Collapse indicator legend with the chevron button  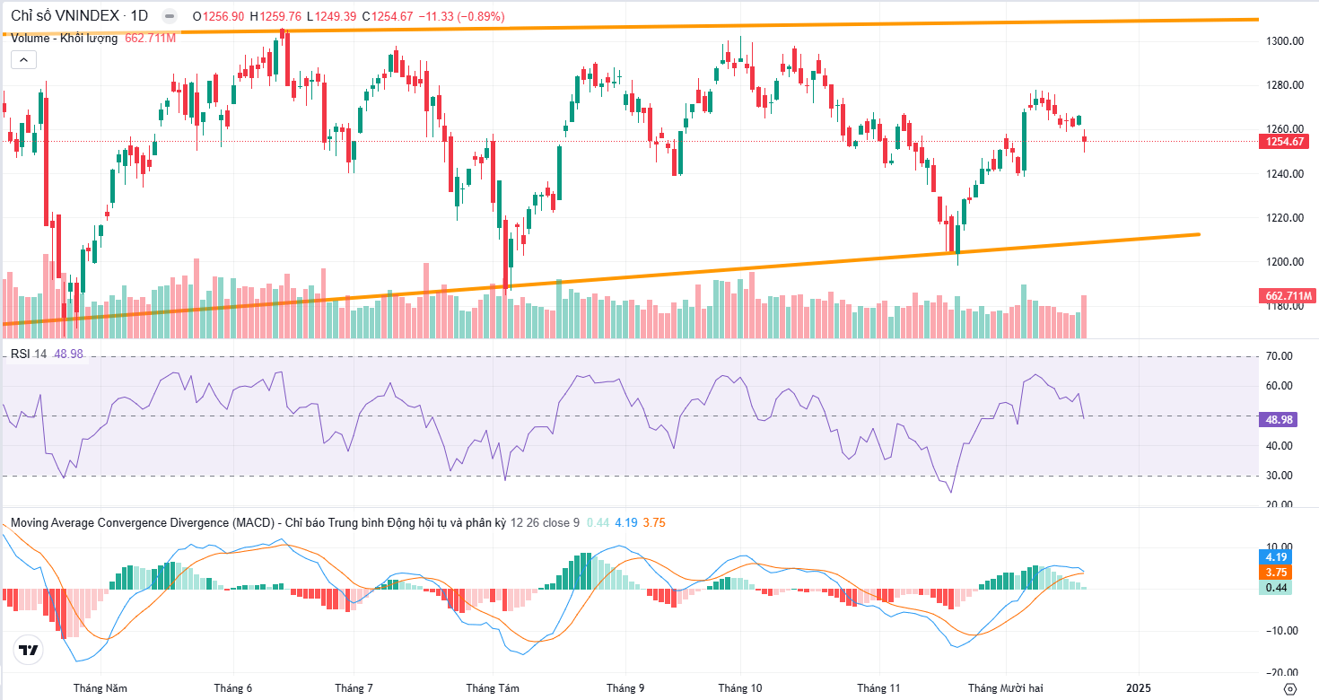(23, 60)
